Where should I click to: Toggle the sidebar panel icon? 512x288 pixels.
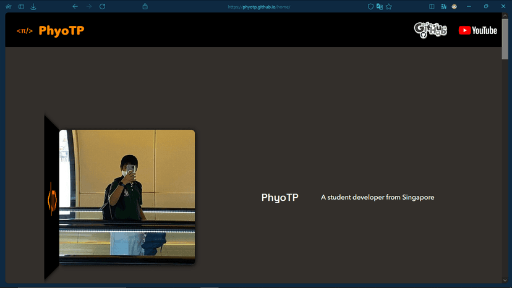[21, 7]
